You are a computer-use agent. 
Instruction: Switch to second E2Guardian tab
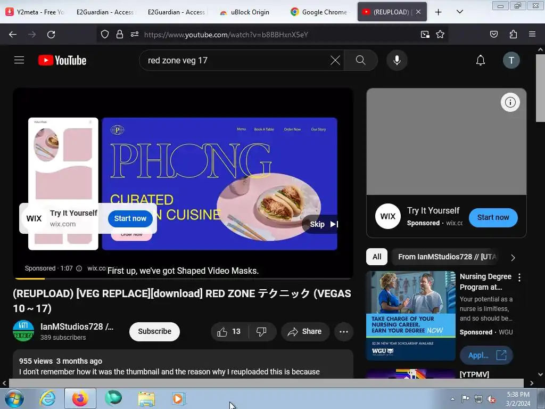point(176,12)
